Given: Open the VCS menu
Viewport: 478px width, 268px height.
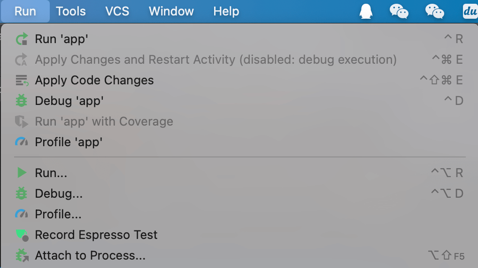Looking at the screenshot, I should (117, 11).
